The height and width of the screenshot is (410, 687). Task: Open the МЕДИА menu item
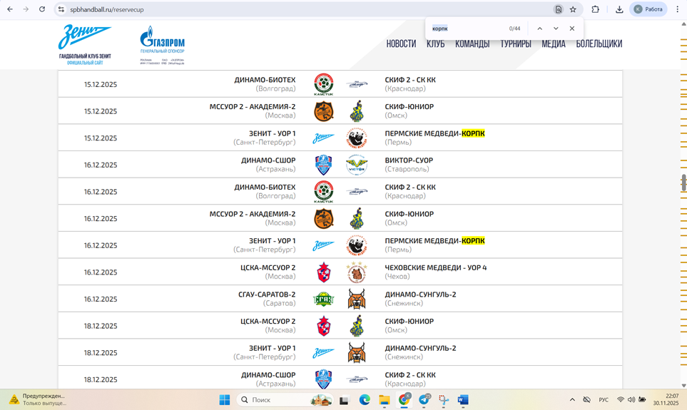click(x=554, y=43)
